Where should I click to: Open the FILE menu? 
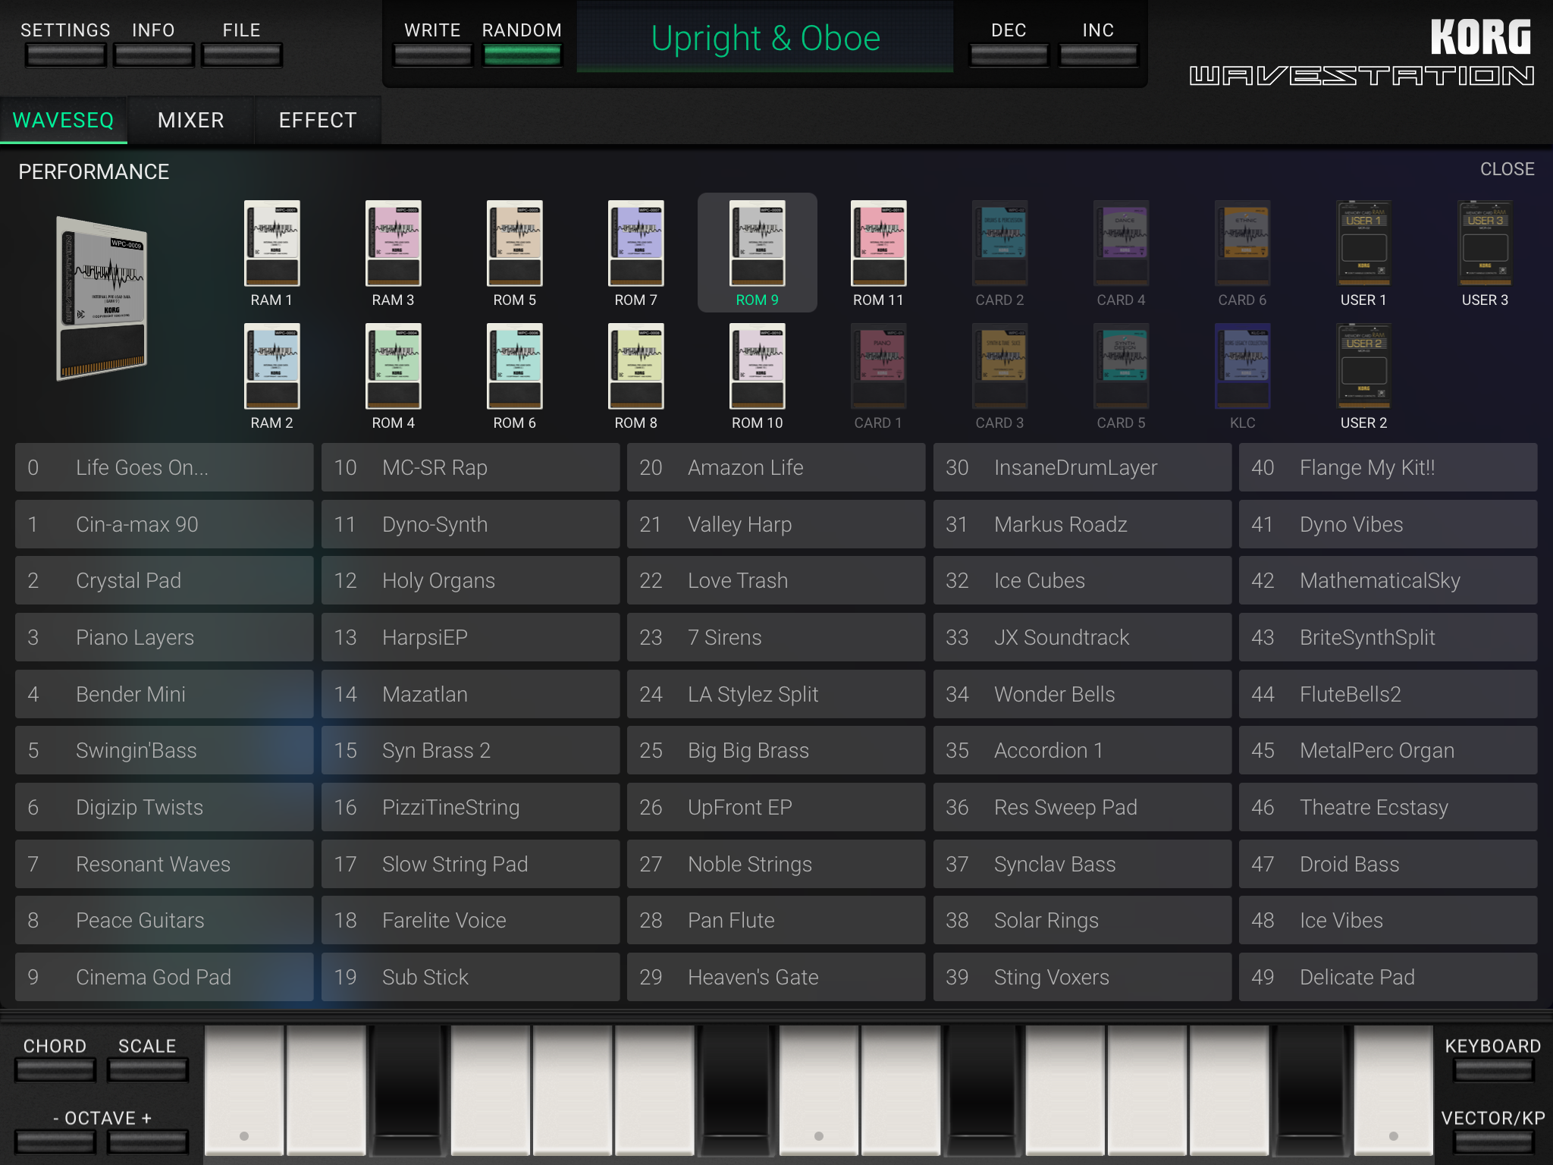242,55
